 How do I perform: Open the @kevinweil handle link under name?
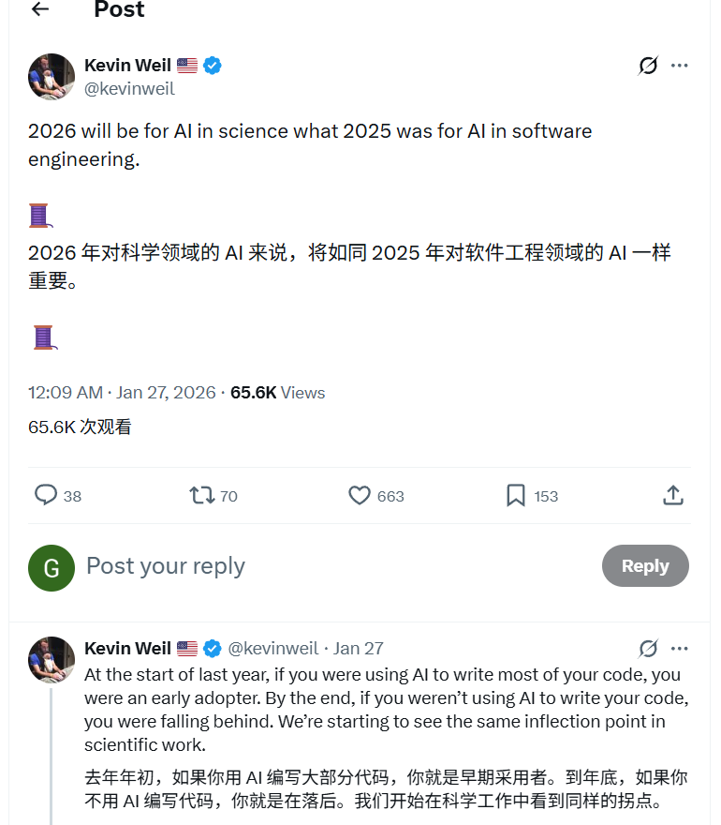(129, 89)
